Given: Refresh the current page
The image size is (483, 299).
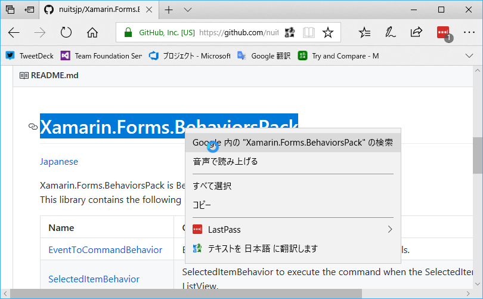Looking at the screenshot, I should pyautogui.click(x=66, y=32).
